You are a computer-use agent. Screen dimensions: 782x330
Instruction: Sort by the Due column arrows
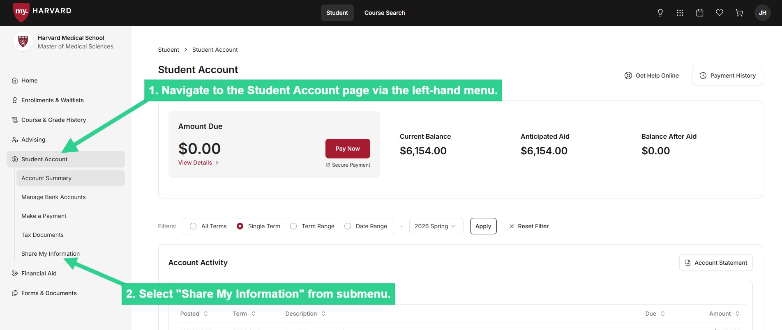663,314
